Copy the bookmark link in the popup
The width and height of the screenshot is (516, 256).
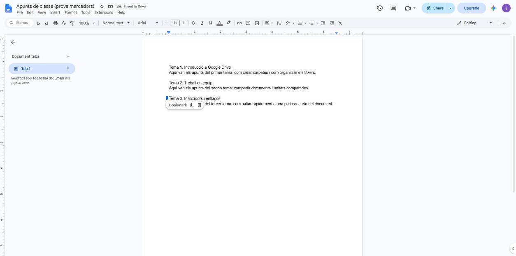pos(192,105)
